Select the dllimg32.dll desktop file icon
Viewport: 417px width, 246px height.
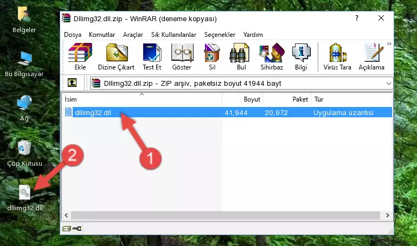(x=25, y=198)
